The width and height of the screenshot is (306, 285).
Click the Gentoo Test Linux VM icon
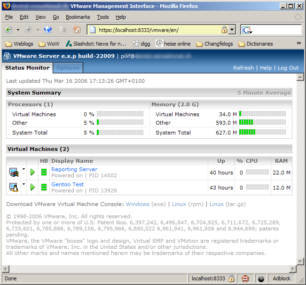[14, 187]
